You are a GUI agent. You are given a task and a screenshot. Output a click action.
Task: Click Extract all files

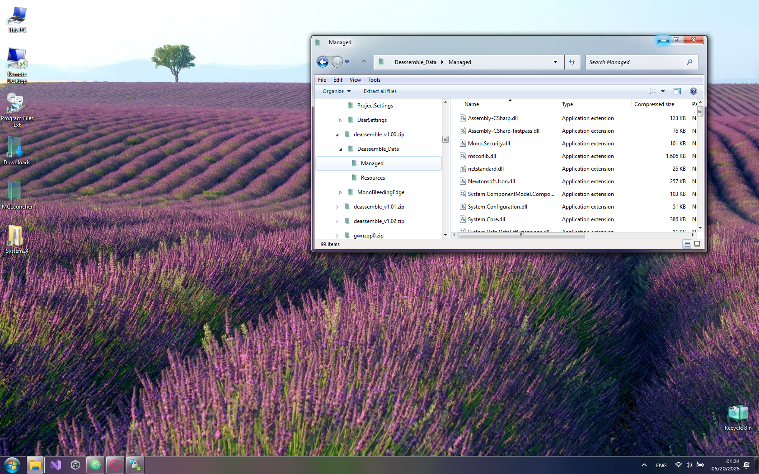pyautogui.click(x=380, y=91)
